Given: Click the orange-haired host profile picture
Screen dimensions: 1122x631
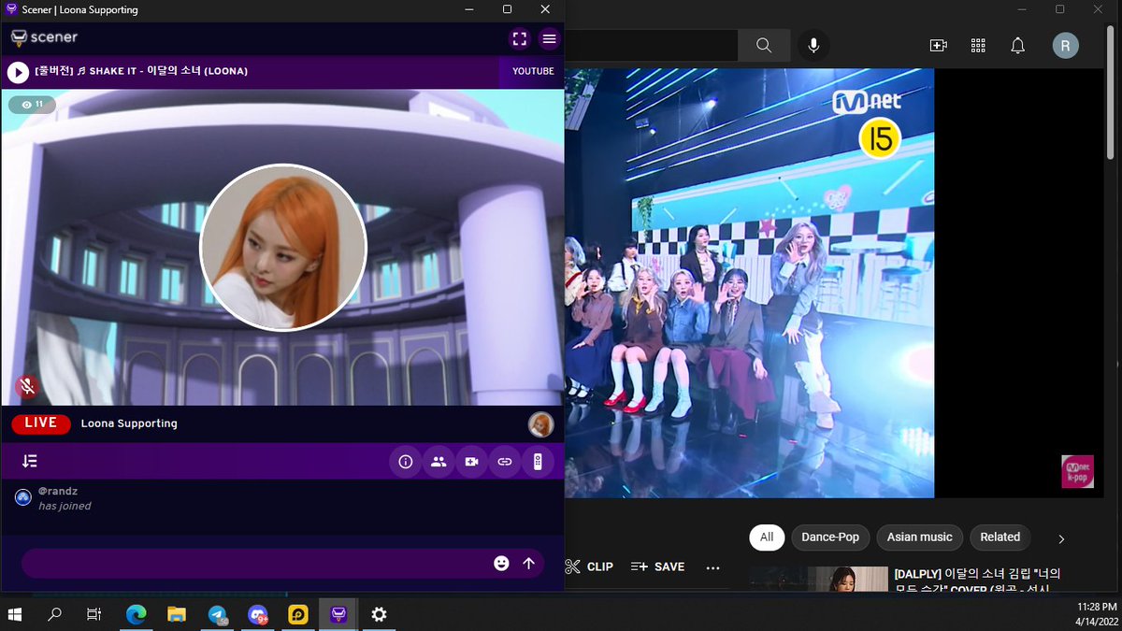Looking at the screenshot, I should 283,247.
